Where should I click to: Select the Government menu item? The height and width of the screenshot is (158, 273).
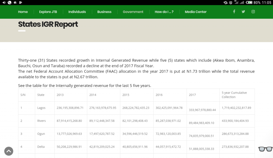[133, 12]
